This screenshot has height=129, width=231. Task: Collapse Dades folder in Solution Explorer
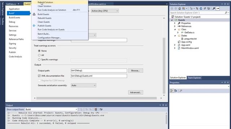coord(175,36)
